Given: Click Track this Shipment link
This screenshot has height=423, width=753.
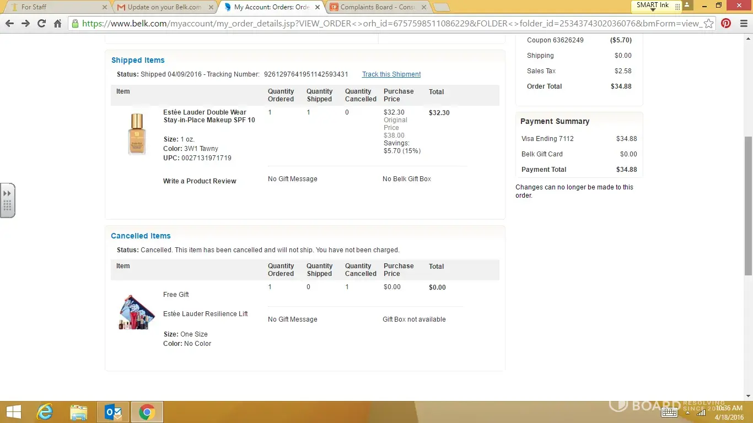Looking at the screenshot, I should 391,74.
